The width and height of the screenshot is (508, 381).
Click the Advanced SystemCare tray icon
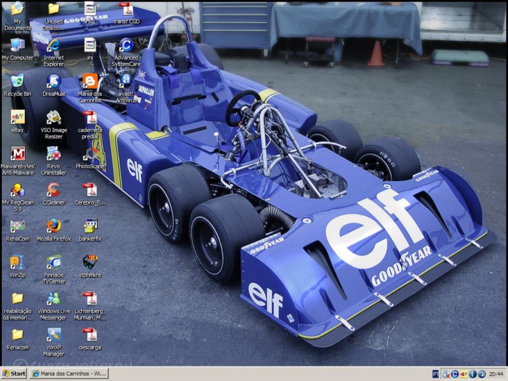[455, 374]
